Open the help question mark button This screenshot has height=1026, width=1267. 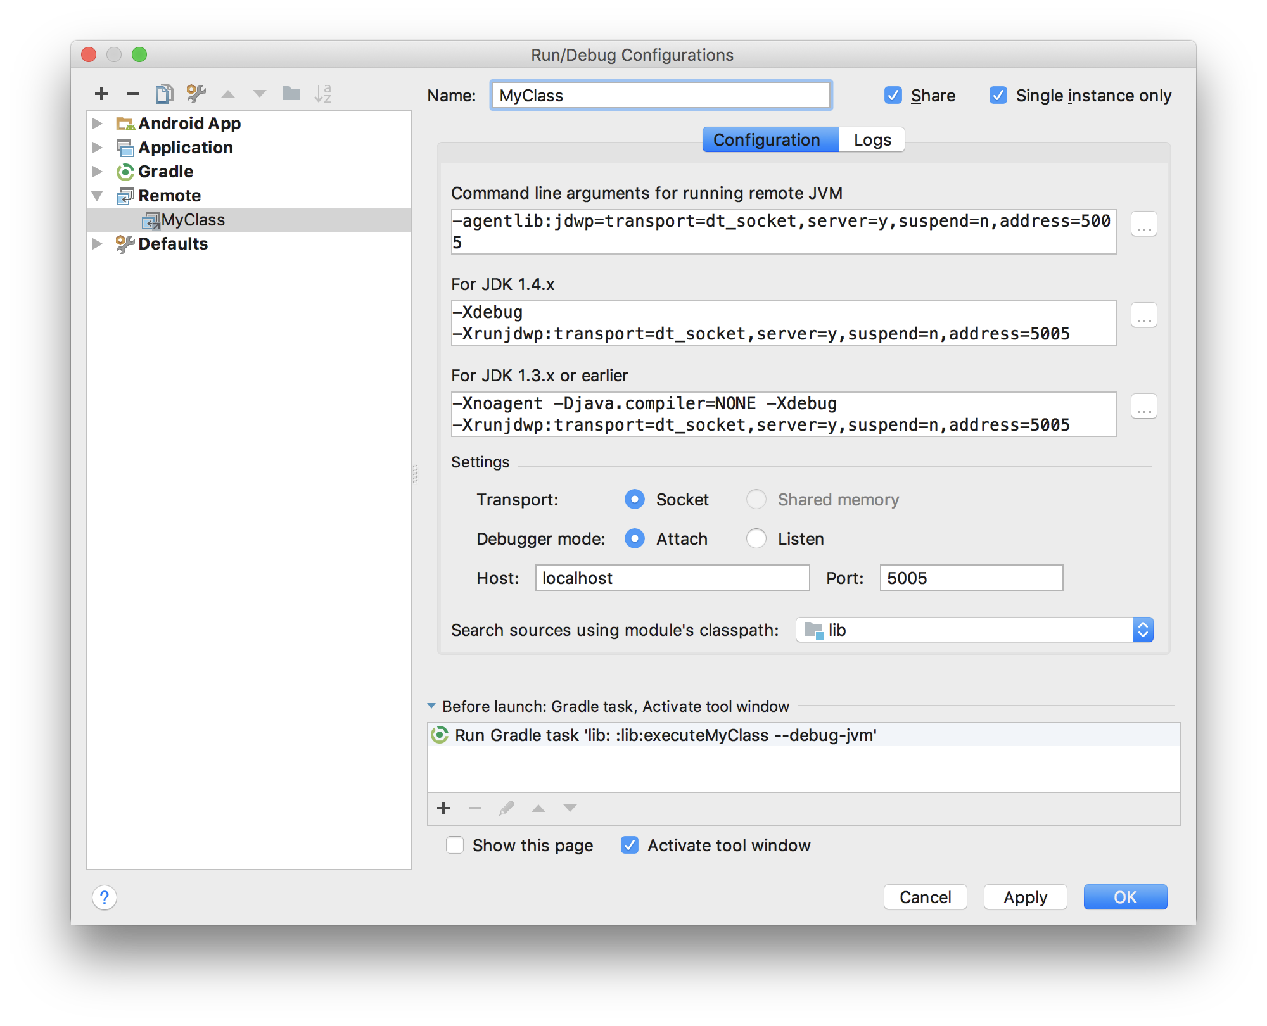click(105, 897)
